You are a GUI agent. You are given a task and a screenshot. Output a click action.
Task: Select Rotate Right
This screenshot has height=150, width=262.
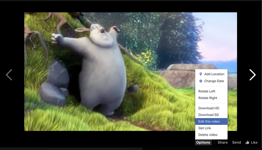(211, 98)
